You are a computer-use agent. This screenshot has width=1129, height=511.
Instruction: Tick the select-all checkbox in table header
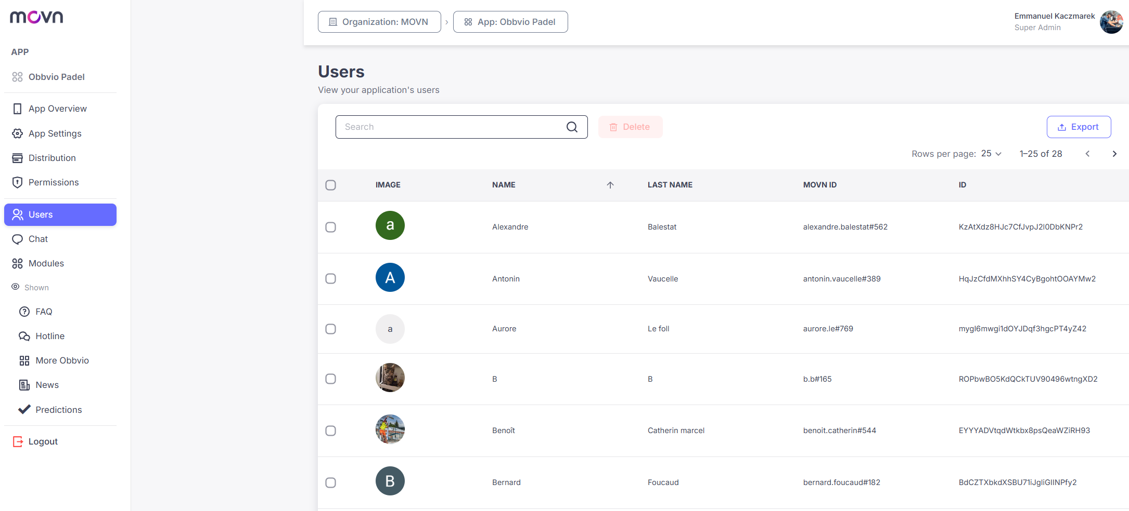(x=330, y=185)
